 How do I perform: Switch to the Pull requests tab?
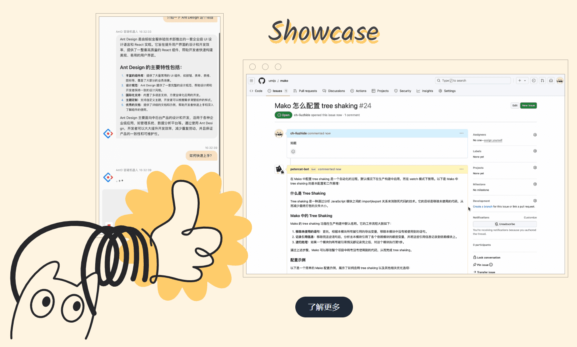(305, 91)
